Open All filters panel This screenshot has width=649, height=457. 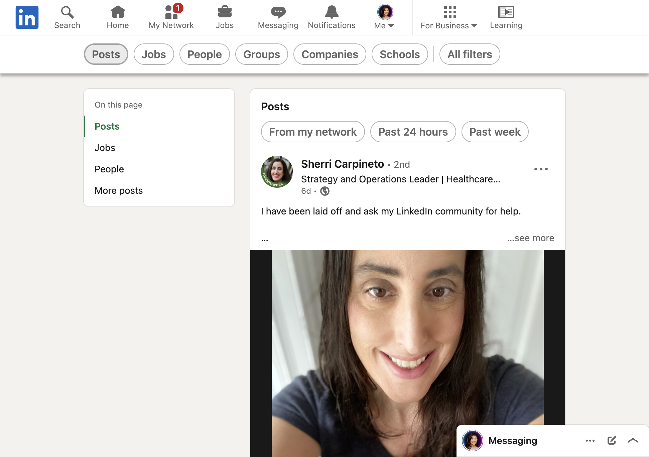[470, 54]
